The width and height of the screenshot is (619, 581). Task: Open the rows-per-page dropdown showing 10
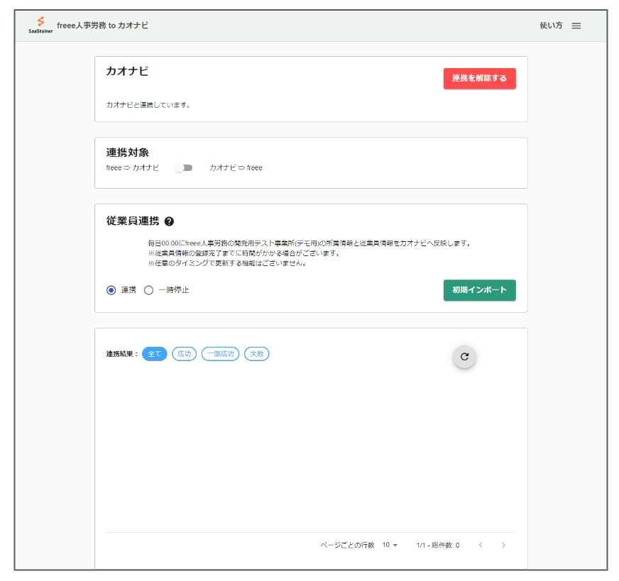[x=390, y=545]
